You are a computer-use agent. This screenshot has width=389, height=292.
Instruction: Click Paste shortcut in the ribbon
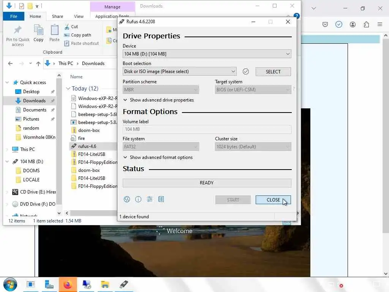[x=81, y=43]
